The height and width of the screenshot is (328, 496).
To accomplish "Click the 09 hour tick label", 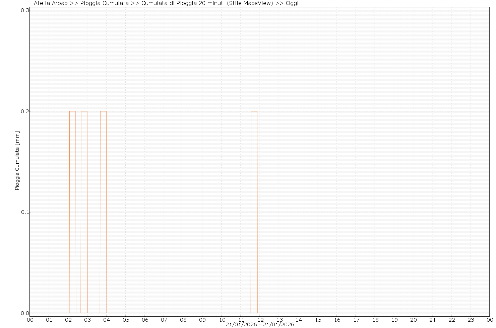I will tap(202, 320).
